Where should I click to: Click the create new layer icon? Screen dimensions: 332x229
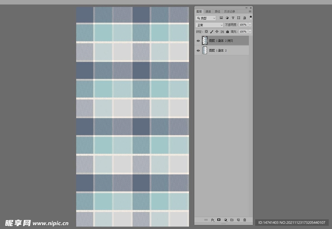point(238,220)
